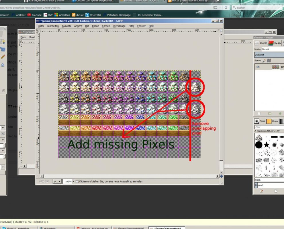284x229 pixels.
Task: Open Datei menu in background GIMP window
Action: pyautogui.click(x=23, y=37)
